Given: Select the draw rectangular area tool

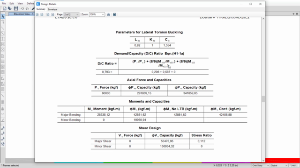Looking at the screenshot, I should pos(3,62).
